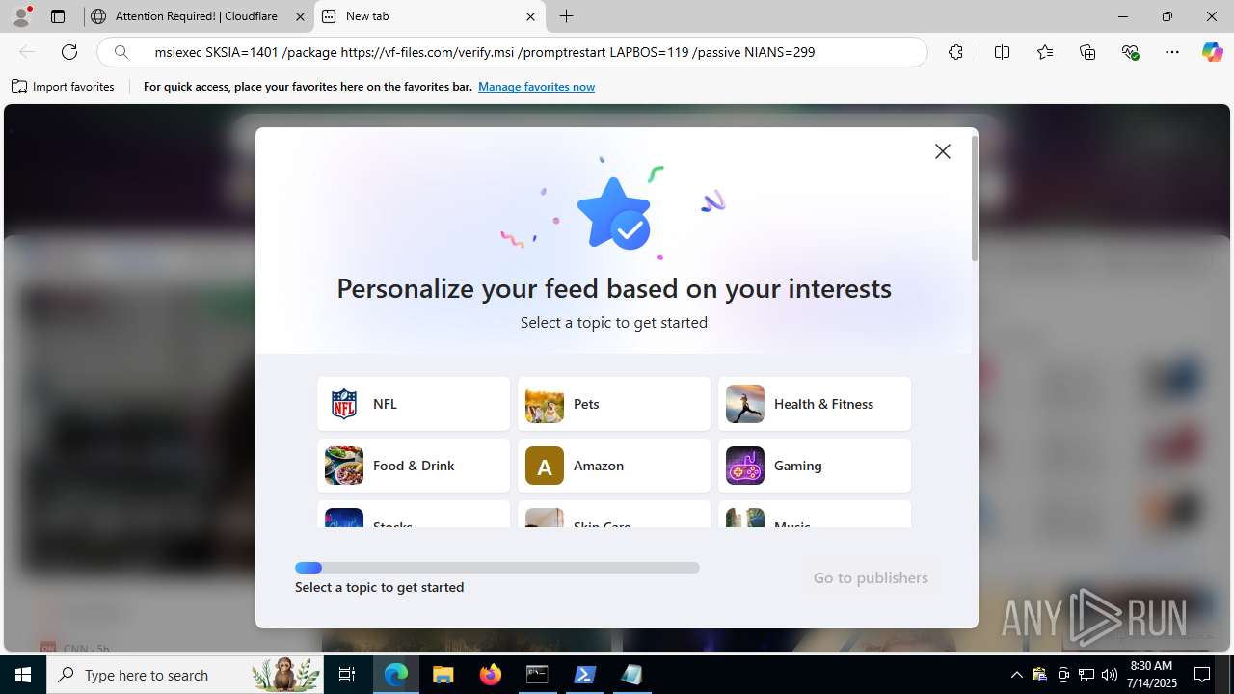1234x694 pixels.
Task: Focus the address bar with msiexec text
Action: [x=511, y=52]
